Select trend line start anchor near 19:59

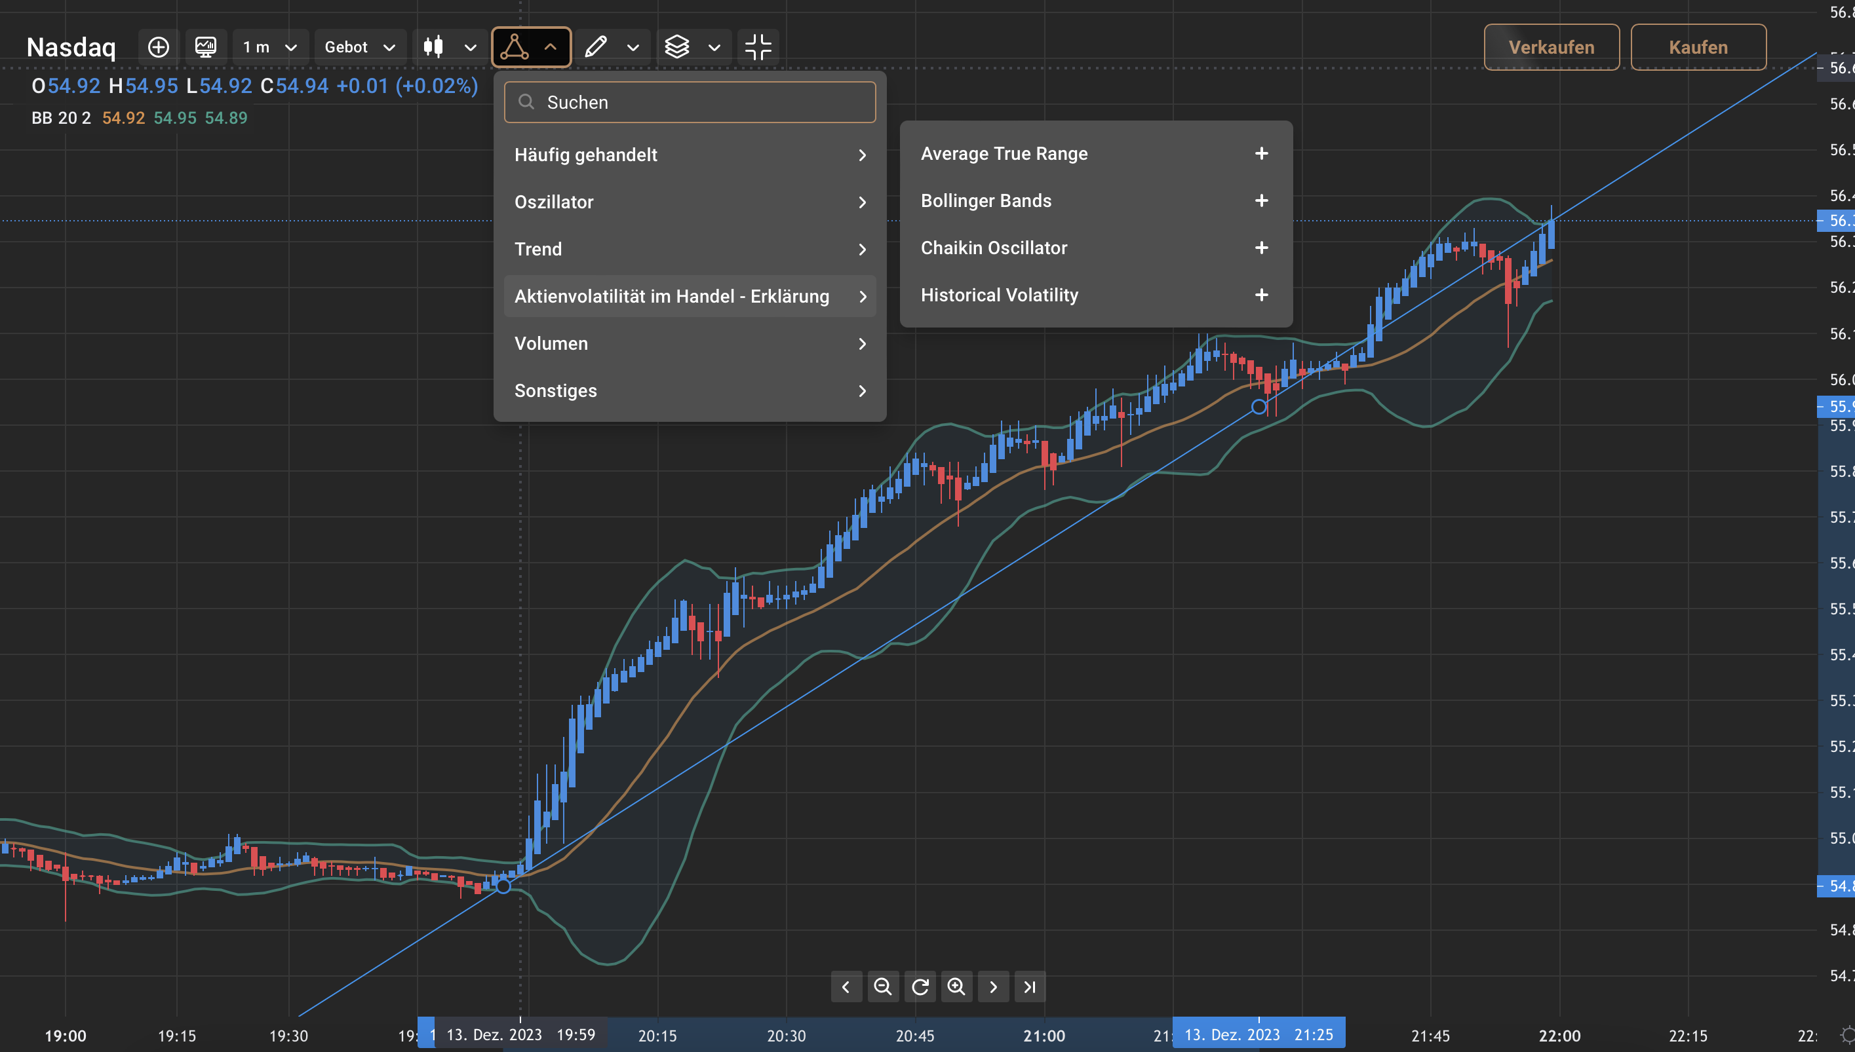[503, 885]
